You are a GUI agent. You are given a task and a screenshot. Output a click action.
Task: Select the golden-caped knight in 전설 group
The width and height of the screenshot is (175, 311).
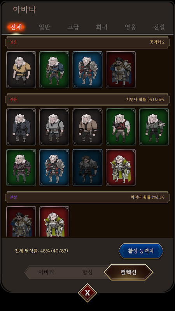pos(54,222)
